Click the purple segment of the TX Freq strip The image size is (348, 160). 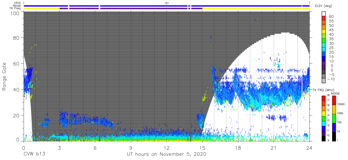(131, 8)
